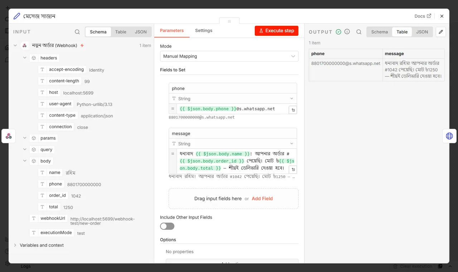The width and height of the screenshot is (458, 272).
Task: Collapse the headers group chevron
Action: click(x=25, y=58)
